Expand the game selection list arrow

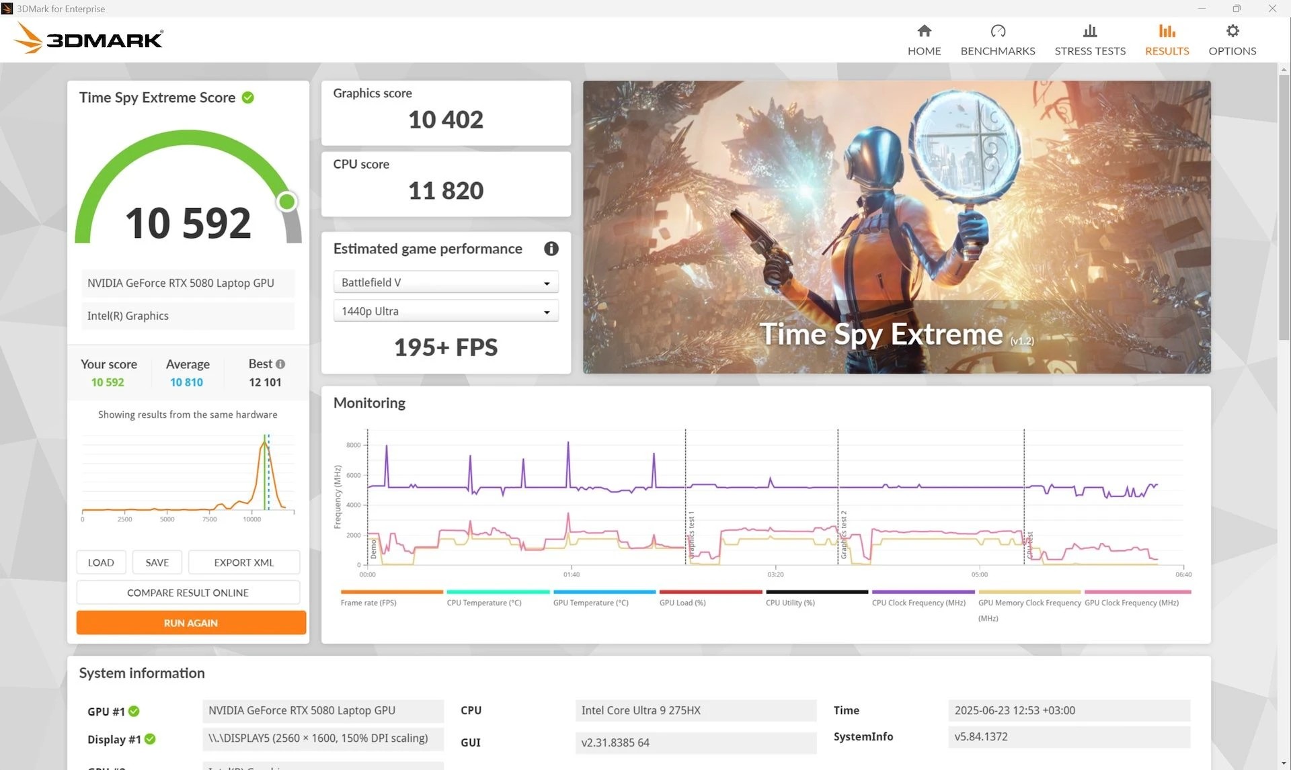[x=546, y=282]
